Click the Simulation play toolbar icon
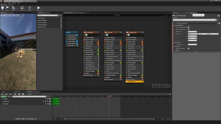Screen dimensions: 221x124 (x=39, y=8)
